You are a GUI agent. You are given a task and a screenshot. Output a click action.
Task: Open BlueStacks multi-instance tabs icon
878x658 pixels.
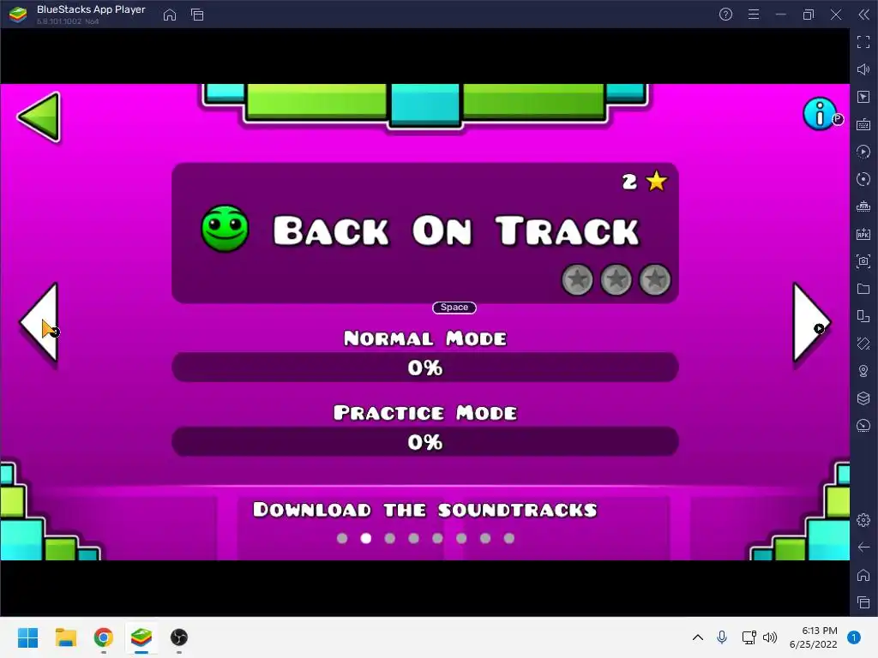tap(197, 15)
